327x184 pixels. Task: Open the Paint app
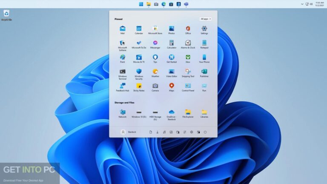click(x=123, y=59)
